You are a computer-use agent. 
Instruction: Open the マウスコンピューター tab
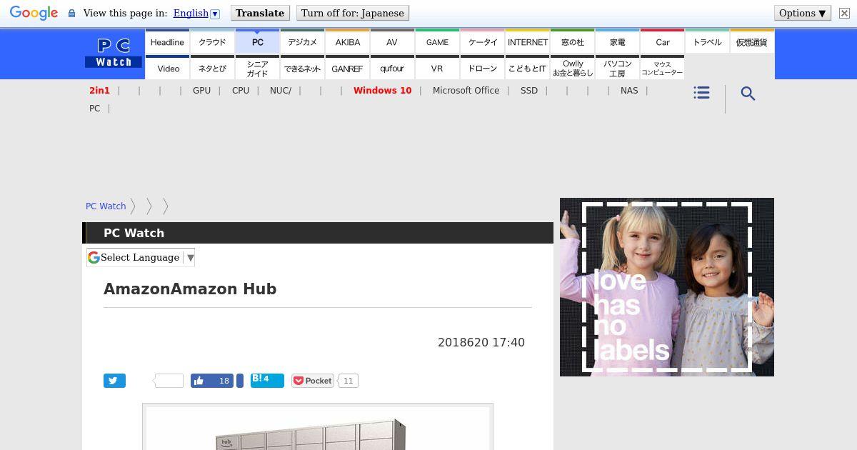click(x=663, y=69)
